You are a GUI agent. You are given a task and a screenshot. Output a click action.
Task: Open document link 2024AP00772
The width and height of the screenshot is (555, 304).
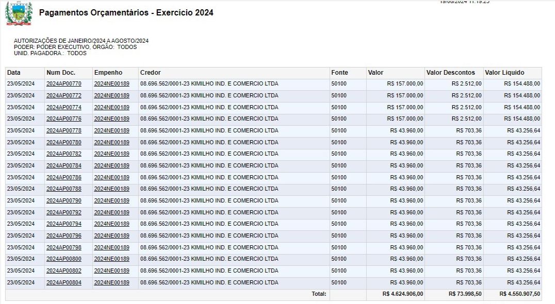tap(64, 95)
